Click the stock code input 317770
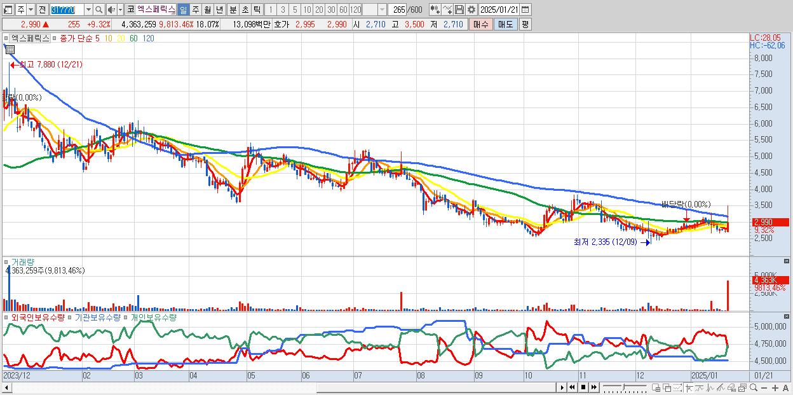The image size is (793, 395). pyautogui.click(x=67, y=10)
